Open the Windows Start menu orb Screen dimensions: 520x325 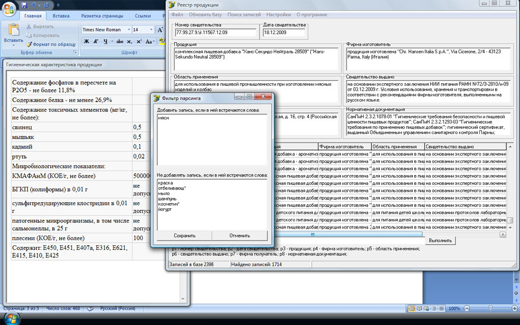pos(11,319)
